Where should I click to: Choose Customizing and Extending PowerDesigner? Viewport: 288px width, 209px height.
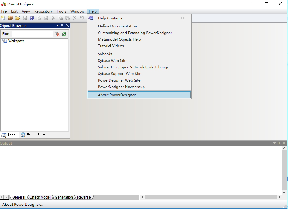[x=139, y=33]
